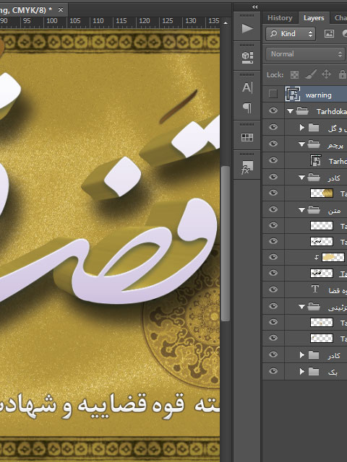
Task: Select the Tarhdoka group name
Action: click(x=332, y=111)
